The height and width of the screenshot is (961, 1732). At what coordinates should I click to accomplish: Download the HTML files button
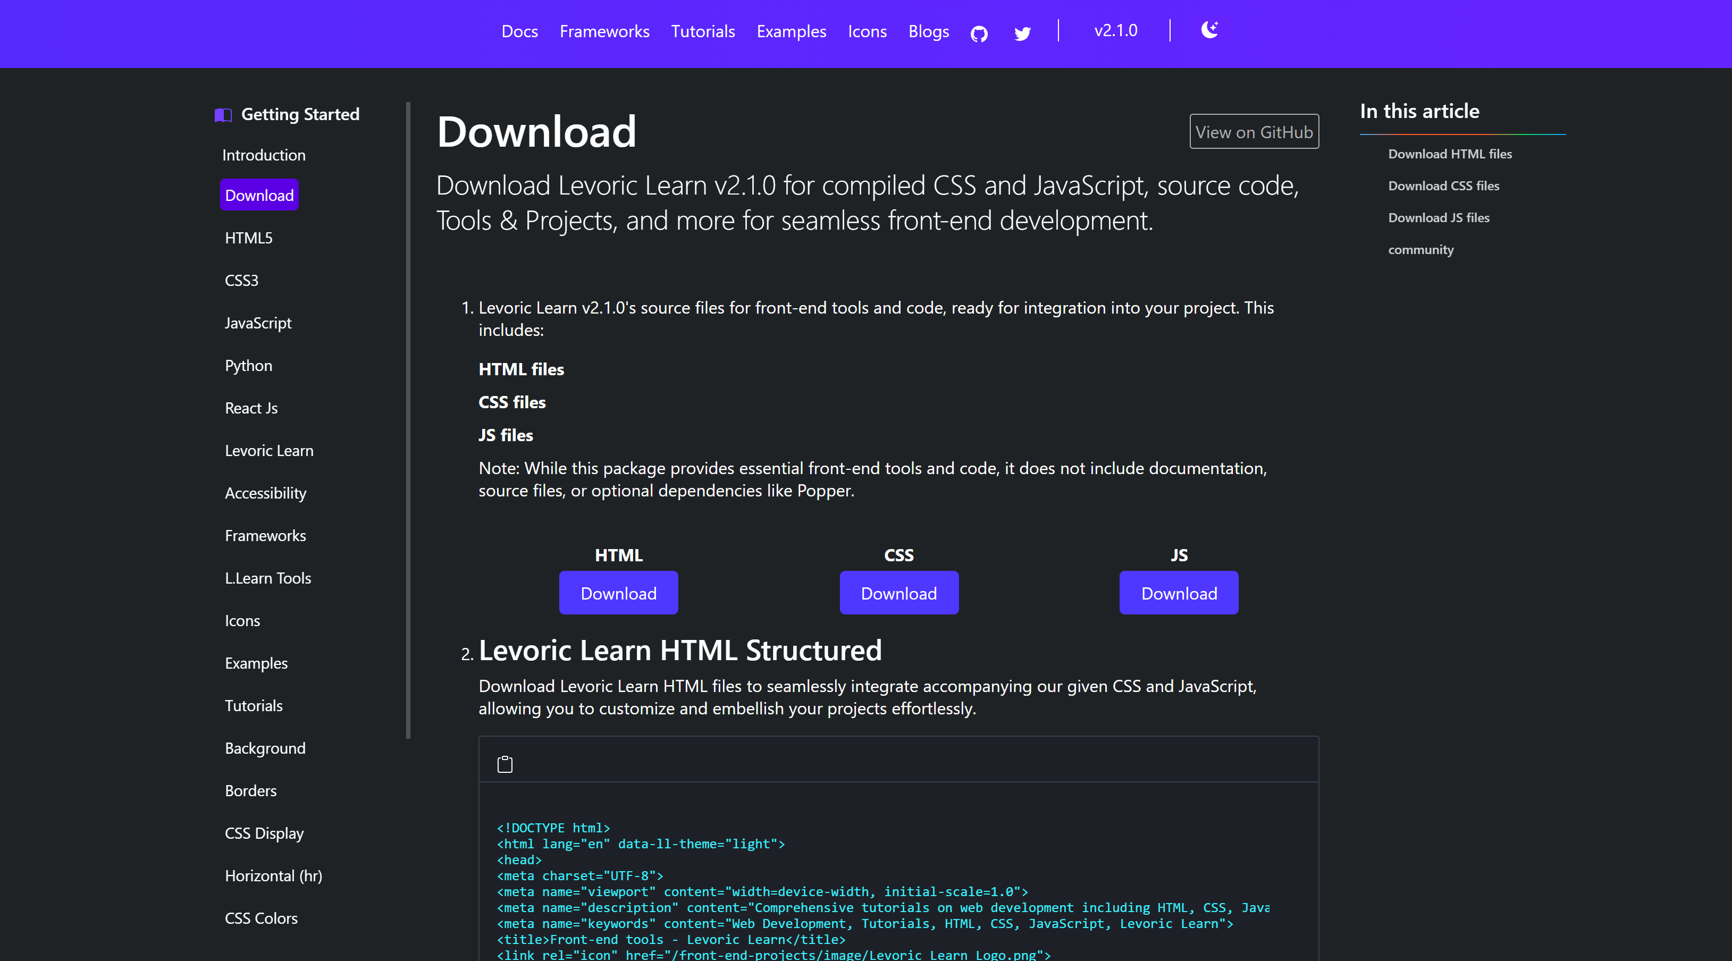pos(619,593)
